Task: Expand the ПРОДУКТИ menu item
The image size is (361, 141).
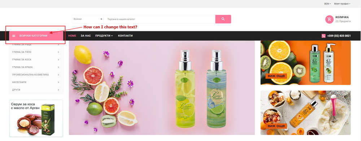Action: click(x=104, y=36)
